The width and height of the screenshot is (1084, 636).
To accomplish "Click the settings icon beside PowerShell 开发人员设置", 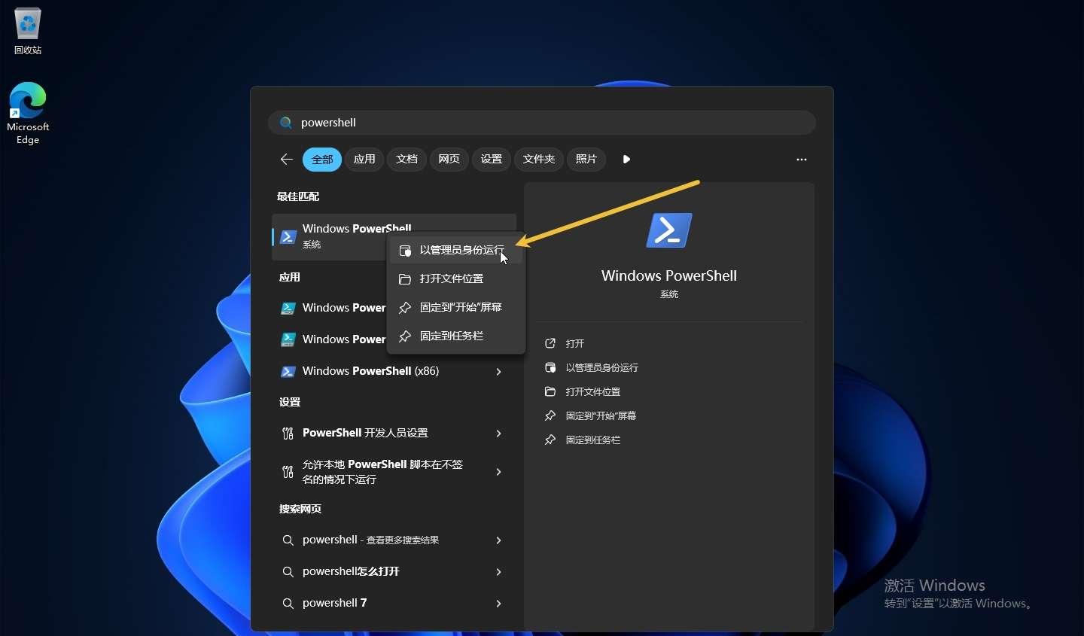I will pyautogui.click(x=288, y=433).
